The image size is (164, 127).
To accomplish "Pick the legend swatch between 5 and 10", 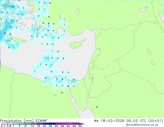I will point(28,124).
